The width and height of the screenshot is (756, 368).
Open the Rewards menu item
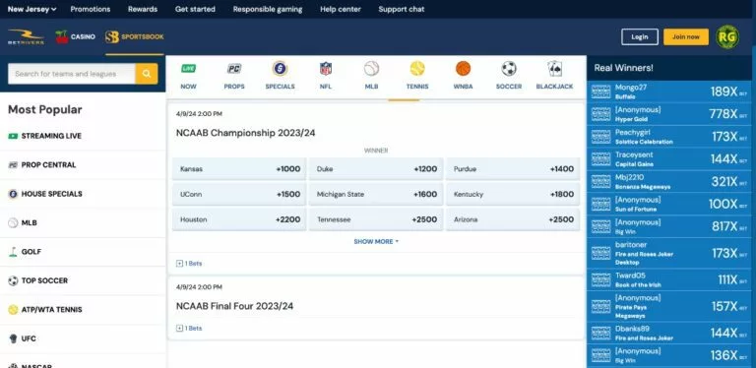click(x=142, y=9)
